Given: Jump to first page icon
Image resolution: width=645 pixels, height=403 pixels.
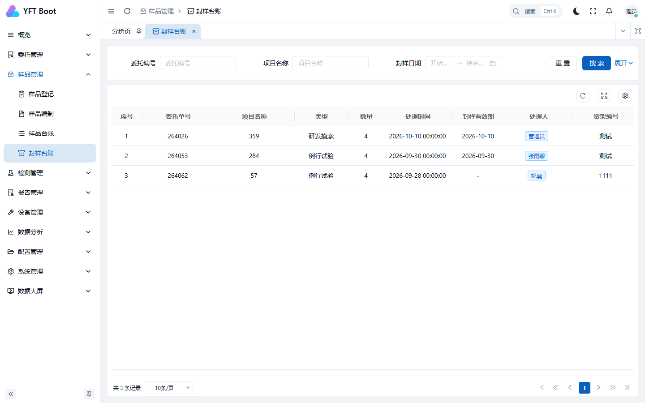Looking at the screenshot, I should click(x=542, y=388).
